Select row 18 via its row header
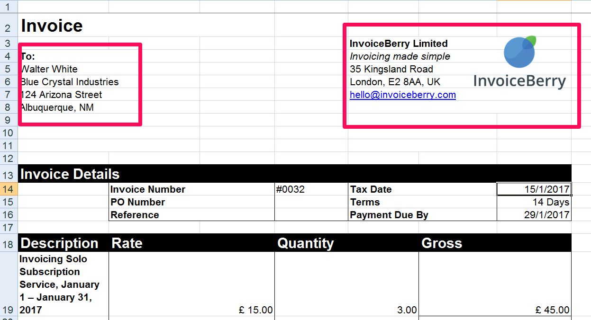The width and height of the screenshot is (591, 320). [9, 243]
